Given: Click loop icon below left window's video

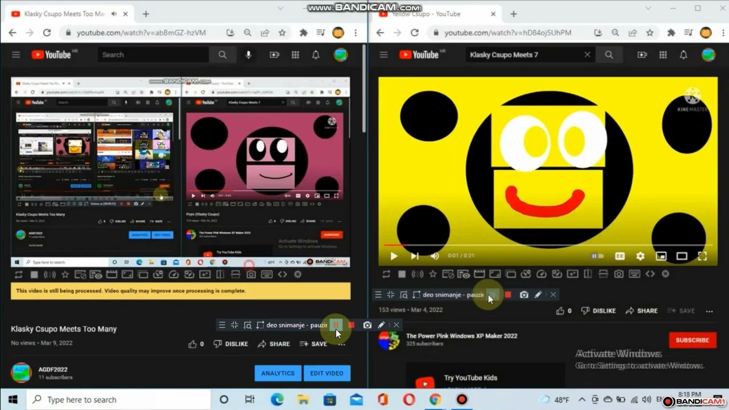Looking at the screenshot, I should tap(19, 274).
